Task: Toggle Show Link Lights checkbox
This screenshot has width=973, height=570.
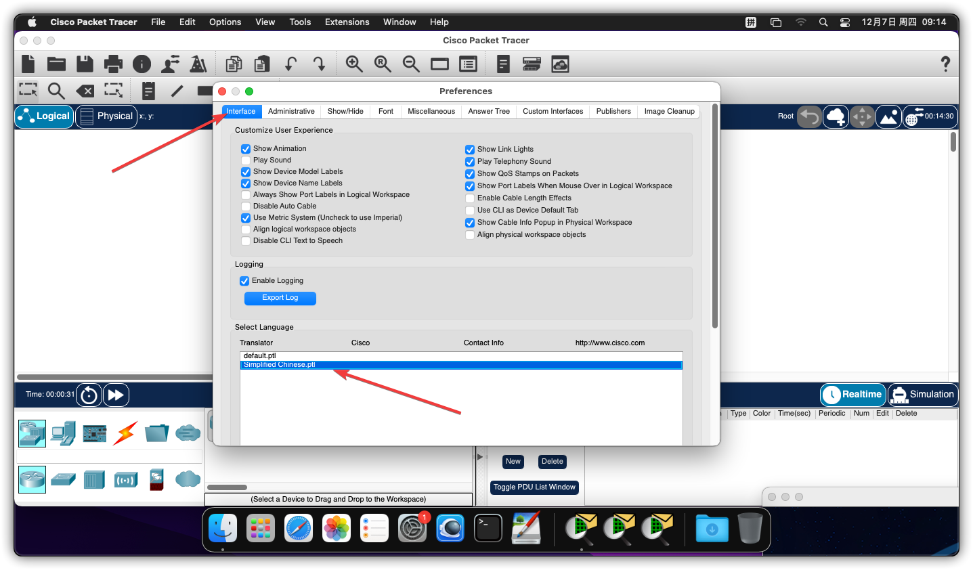Action: 470,150
